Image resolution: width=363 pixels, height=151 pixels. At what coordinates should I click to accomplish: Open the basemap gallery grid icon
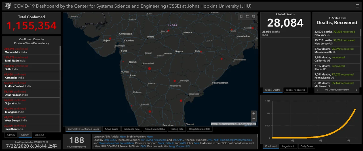pos(254,17)
